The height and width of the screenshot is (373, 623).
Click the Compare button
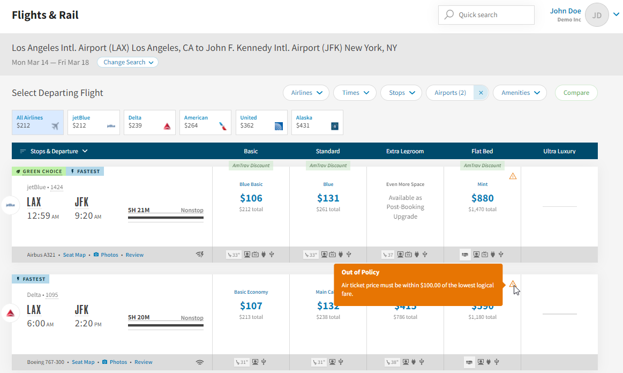(x=576, y=93)
